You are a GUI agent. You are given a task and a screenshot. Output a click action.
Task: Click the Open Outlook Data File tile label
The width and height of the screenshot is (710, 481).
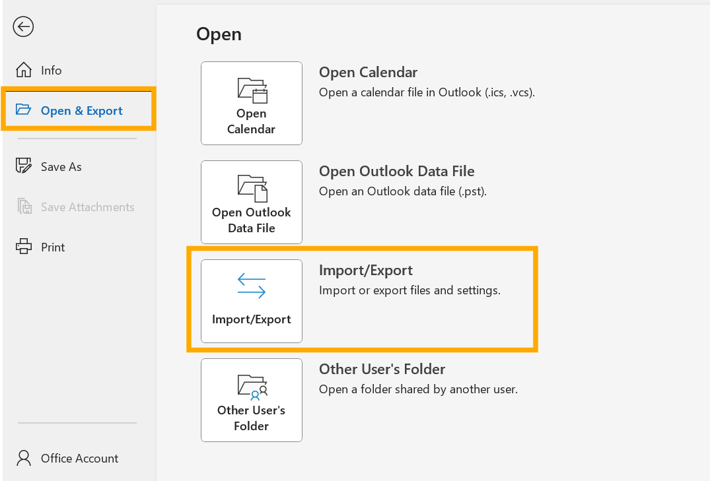(x=252, y=220)
